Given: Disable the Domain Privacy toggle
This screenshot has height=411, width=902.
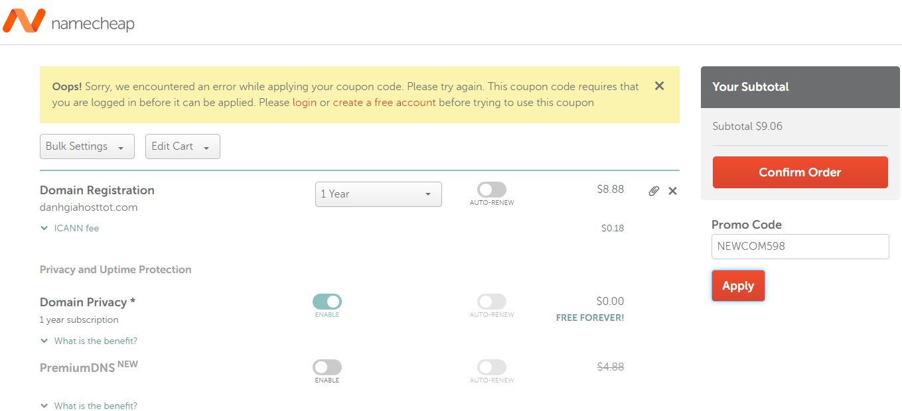Looking at the screenshot, I should pyautogui.click(x=327, y=302).
